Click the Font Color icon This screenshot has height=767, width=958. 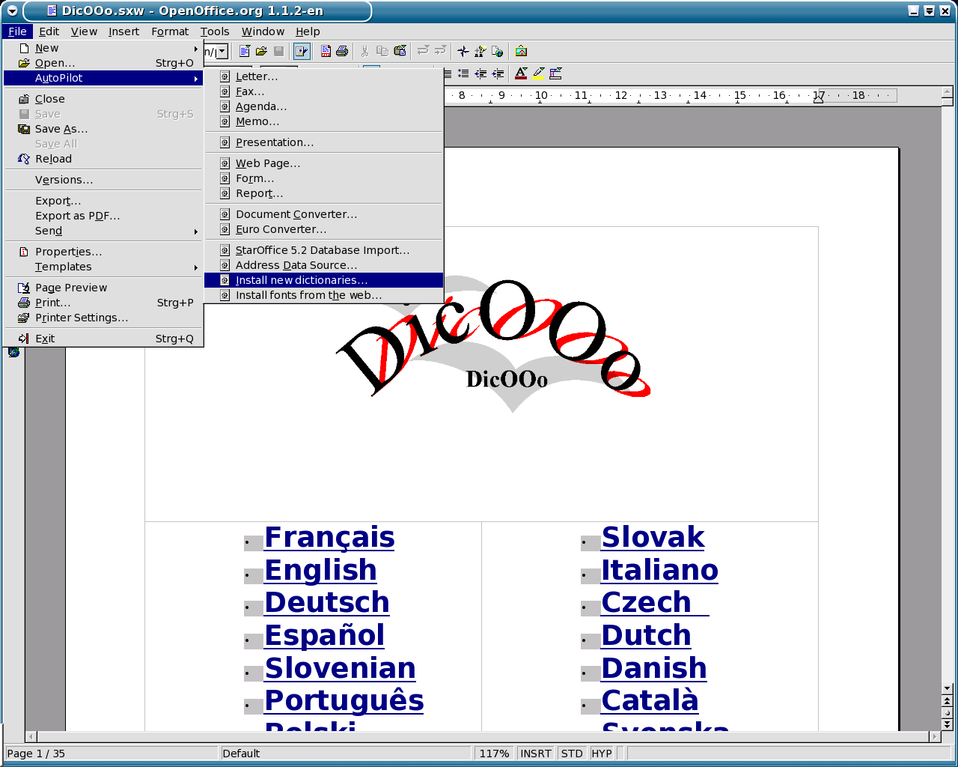pyautogui.click(x=521, y=73)
